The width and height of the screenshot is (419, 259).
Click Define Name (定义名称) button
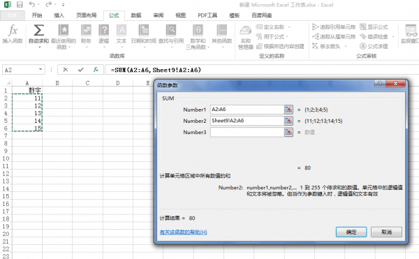270,27
